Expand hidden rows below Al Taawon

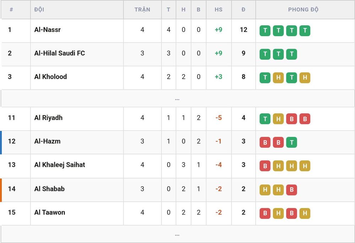coord(177,234)
